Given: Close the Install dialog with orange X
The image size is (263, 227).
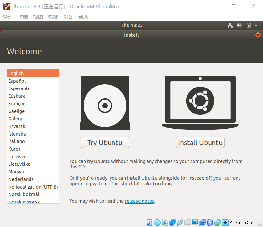Looking at the screenshot, I should point(258,35).
